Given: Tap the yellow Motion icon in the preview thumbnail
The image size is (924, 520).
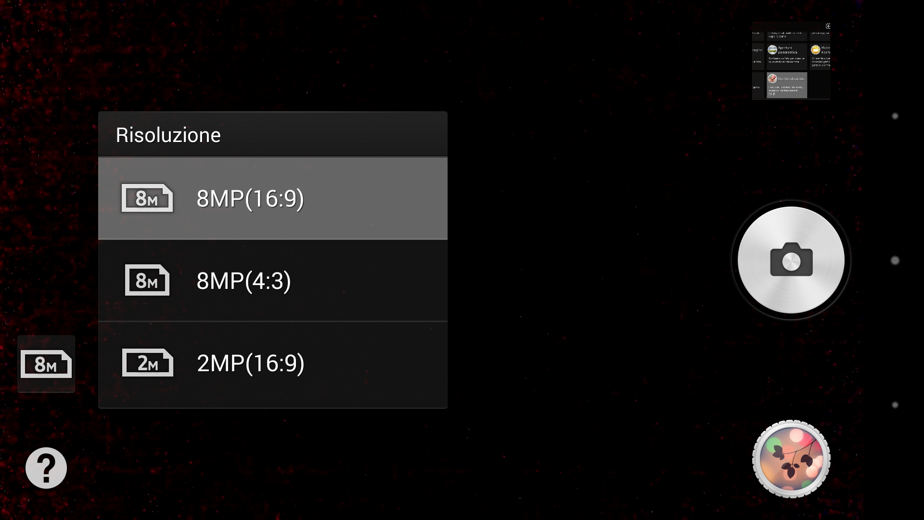Looking at the screenshot, I should point(815,50).
